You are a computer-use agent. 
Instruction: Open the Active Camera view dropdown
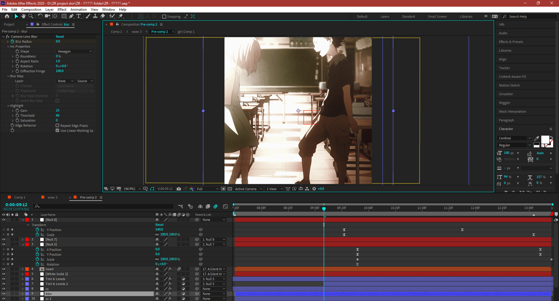coord(248,189)
